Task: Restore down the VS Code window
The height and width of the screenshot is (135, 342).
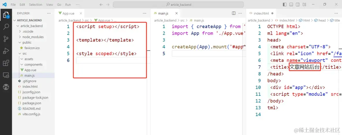Action: [x=325, y=4]
